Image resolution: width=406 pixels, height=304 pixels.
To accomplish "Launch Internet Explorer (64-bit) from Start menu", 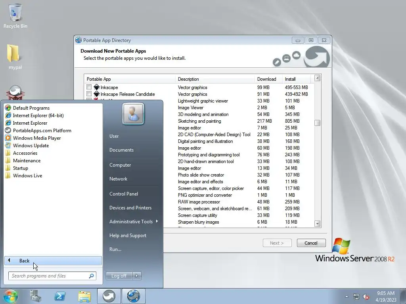I will [x=38, y=116].
